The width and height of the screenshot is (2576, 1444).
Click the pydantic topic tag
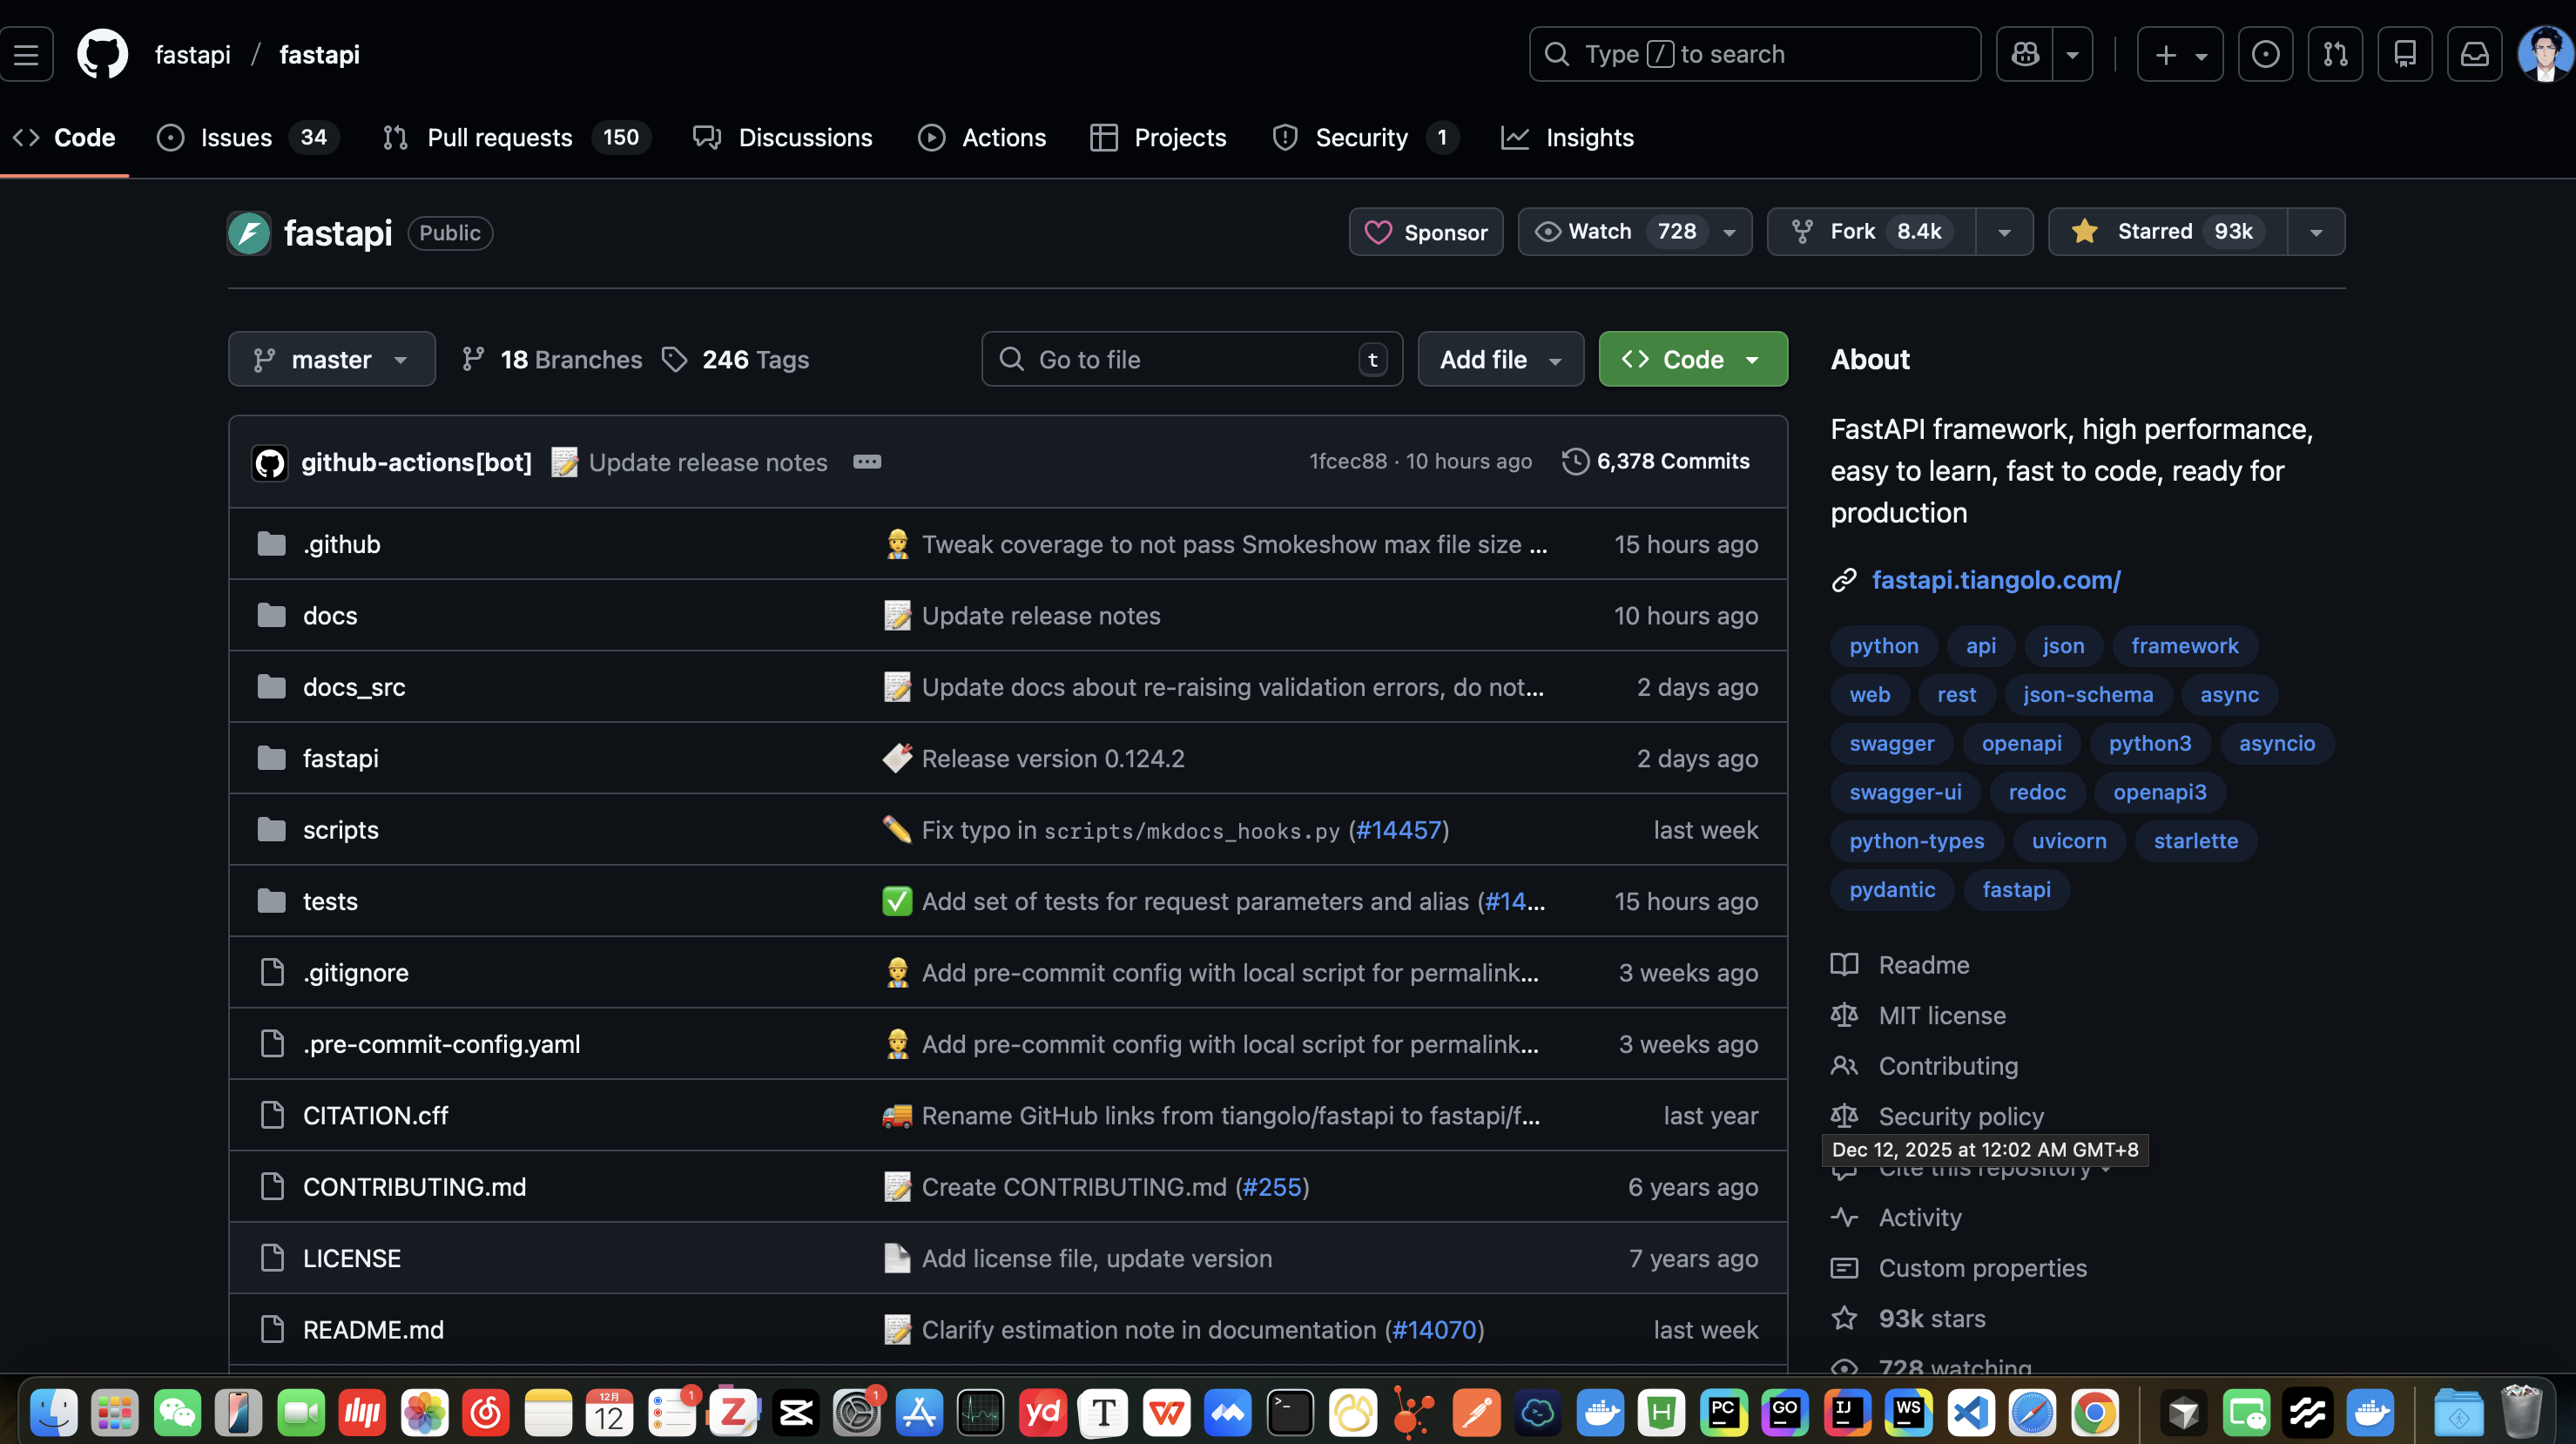(x=1891, y=890)
